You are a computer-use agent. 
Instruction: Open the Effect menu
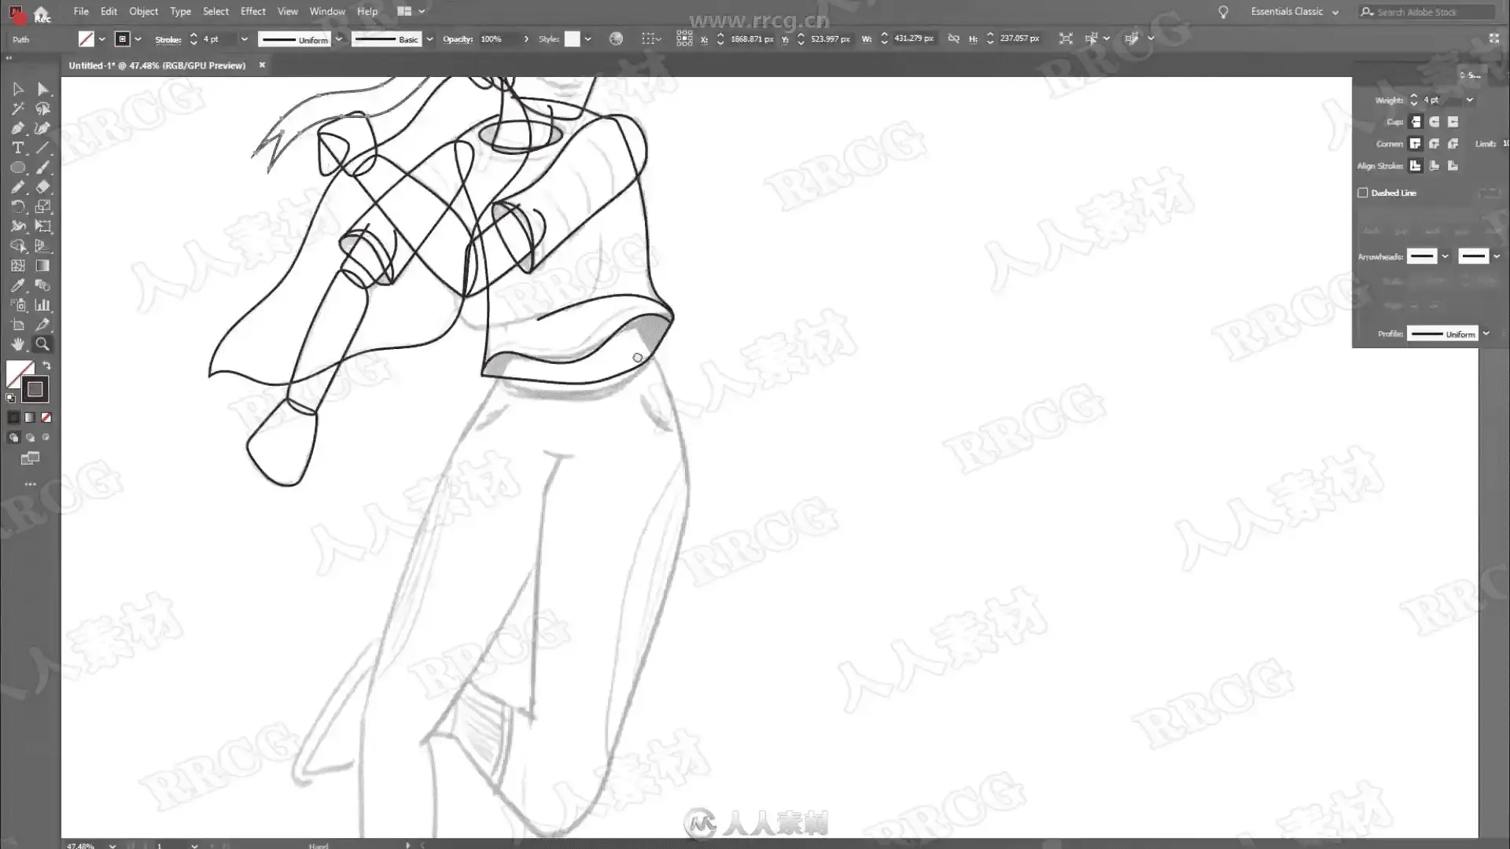click(x=252, y=12)
